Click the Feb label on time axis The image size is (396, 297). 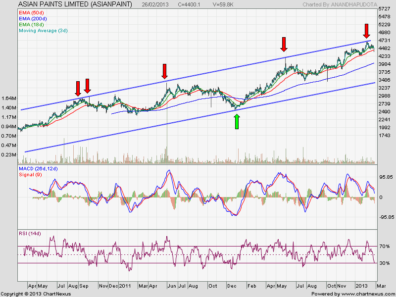click(252, 286)
